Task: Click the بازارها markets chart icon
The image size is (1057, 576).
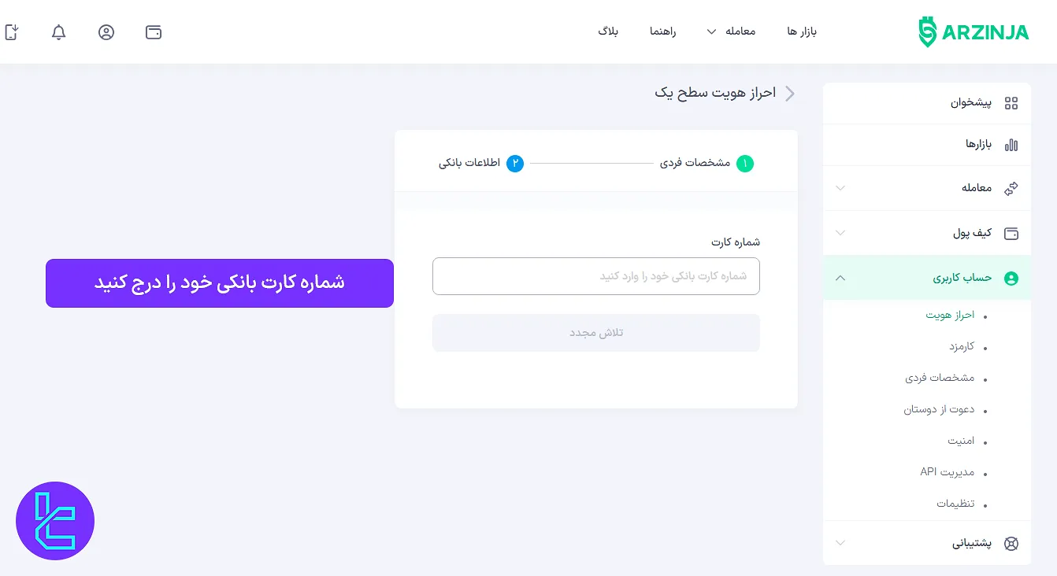Action: [1012, 145]
